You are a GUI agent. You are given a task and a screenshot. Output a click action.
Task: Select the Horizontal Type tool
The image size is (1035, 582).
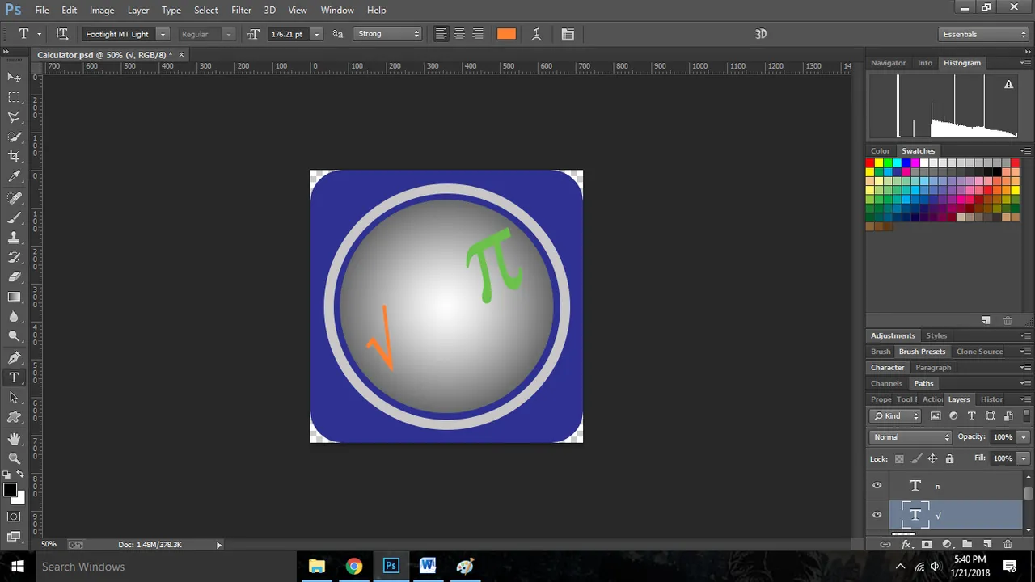pyautogui.click(x=14, y=377)
